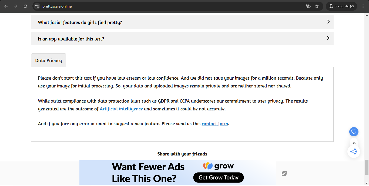Click the small leaf icon beside ad
The image size is (369, 186).
tap(284, 173)
